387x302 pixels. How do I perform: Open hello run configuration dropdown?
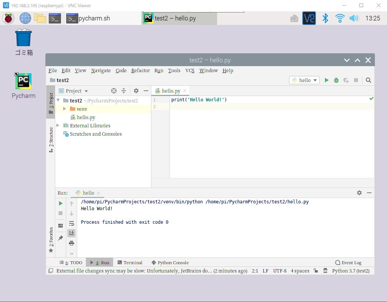click(x=304, y=80)
